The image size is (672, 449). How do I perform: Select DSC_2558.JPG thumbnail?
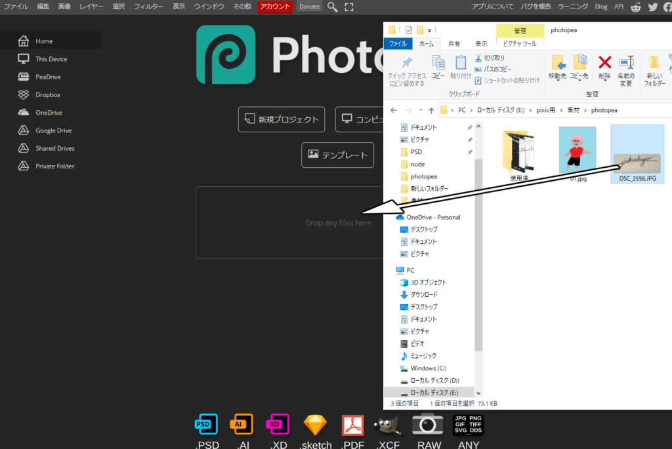pyautogui.click(x=637, y=154)
